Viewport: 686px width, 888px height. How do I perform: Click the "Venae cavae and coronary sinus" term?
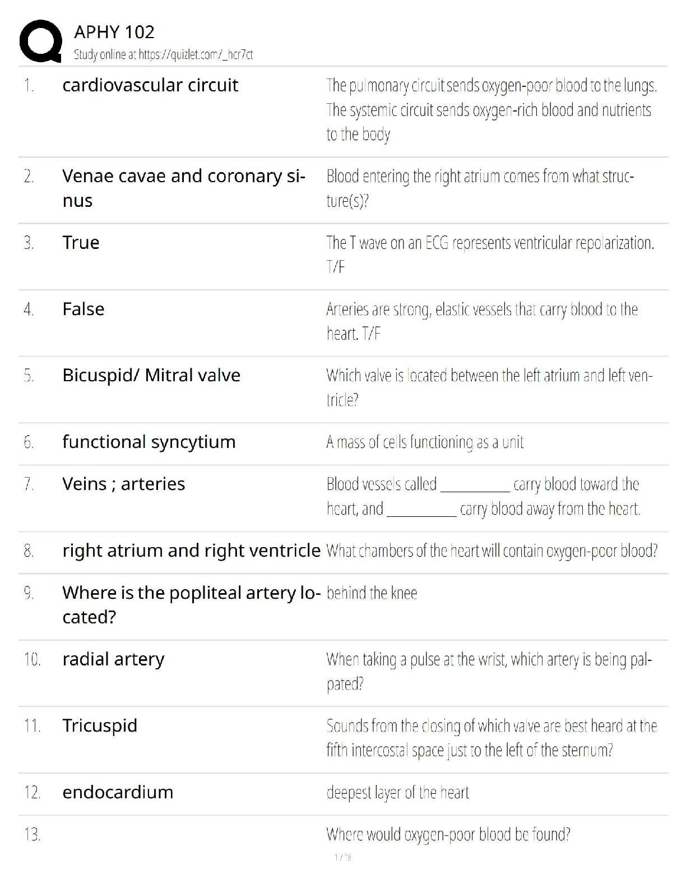click(x=183, y=188)
